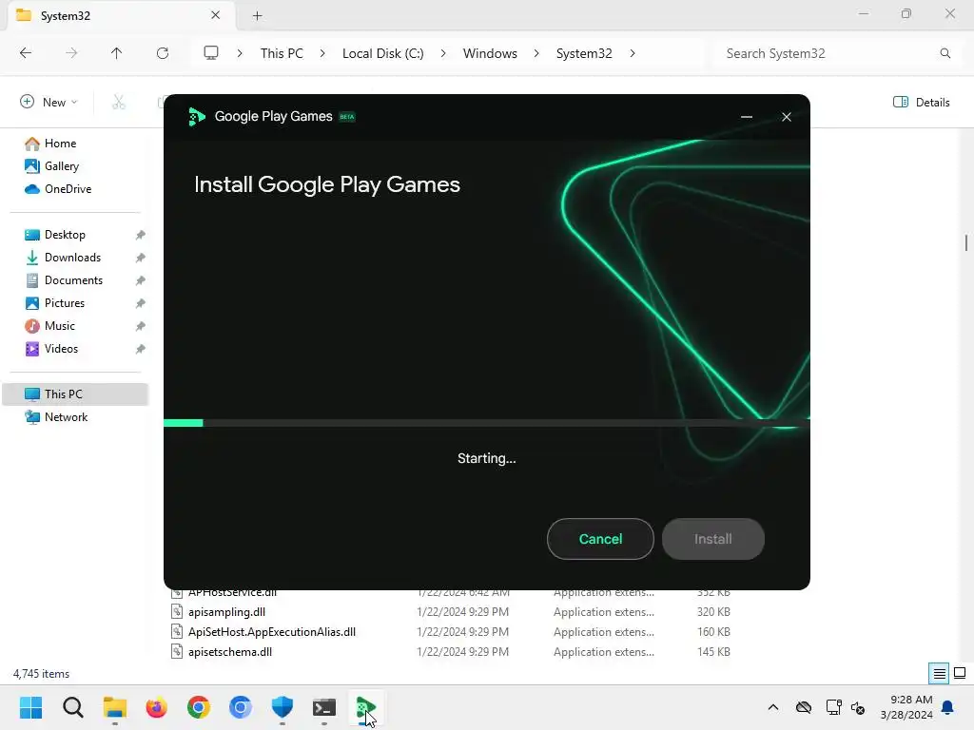This screenshot has width=974, height=730.
Task: Select apisetschema.dll file
Action: [230, 652]
